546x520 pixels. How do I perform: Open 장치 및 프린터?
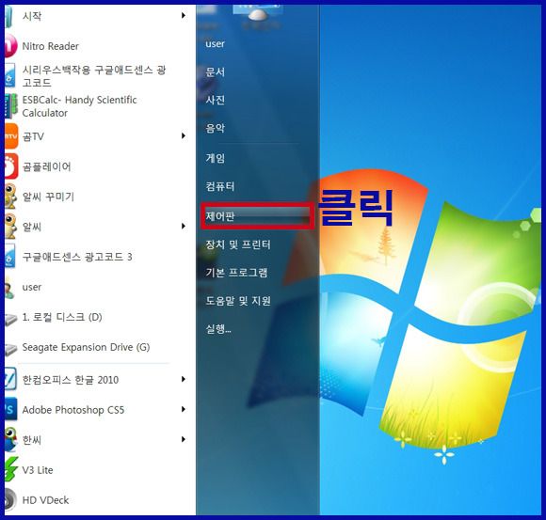(238, 244)
